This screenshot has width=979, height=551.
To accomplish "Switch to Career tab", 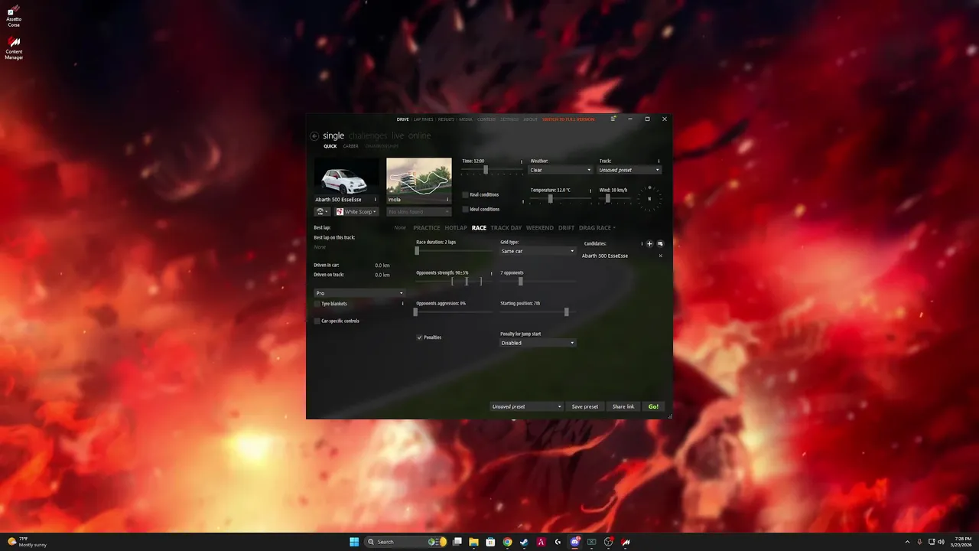I will click(x=350, y=146).
